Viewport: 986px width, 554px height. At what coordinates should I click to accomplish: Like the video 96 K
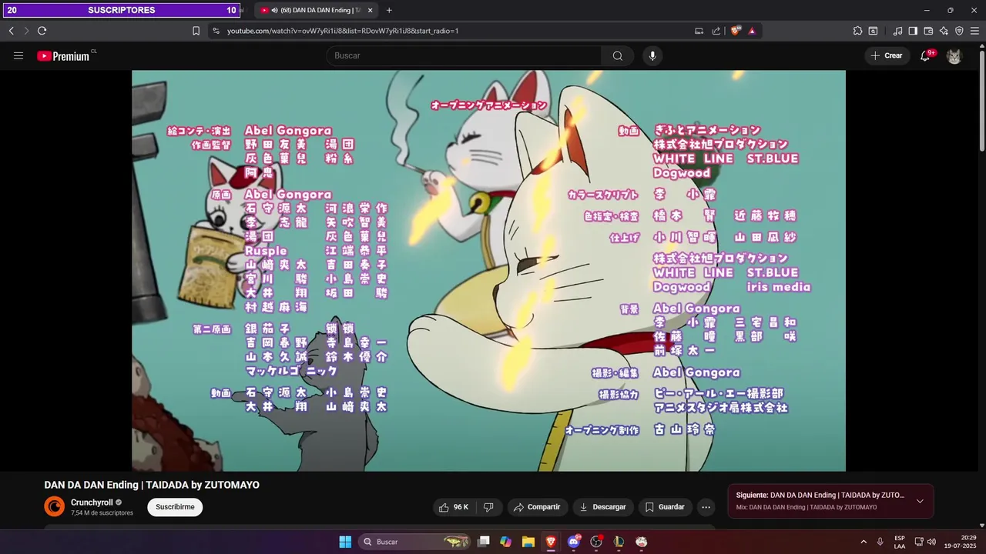tap(454, 507)
